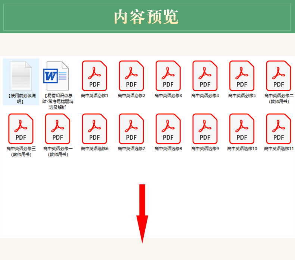Open the PDF icon for 高中英语选修11
The width and height of the screenshot is (295, 260).
(x=279, y=129)
